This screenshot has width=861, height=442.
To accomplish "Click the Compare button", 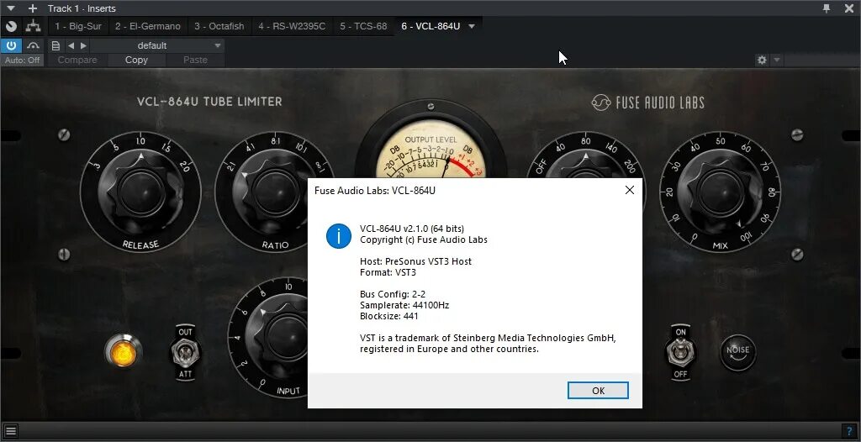I will coord(77,60).
